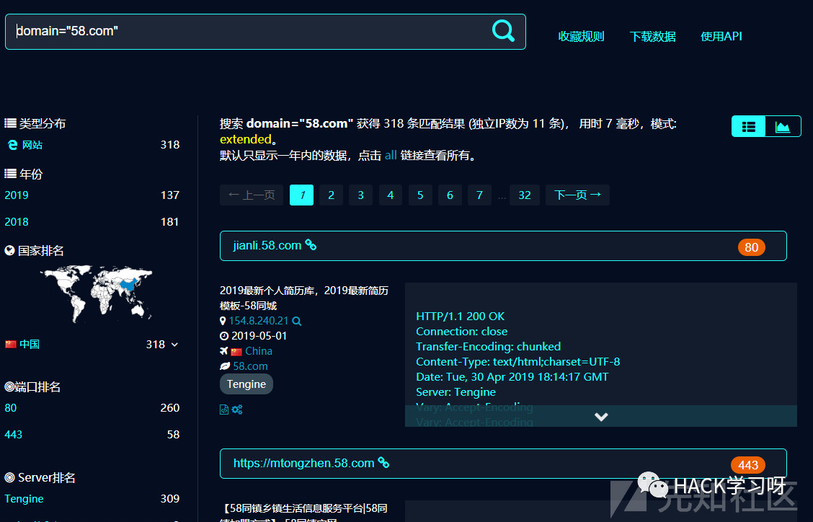
Task: Click clock icon beside 2019-05-01
Action: (224, 336)
